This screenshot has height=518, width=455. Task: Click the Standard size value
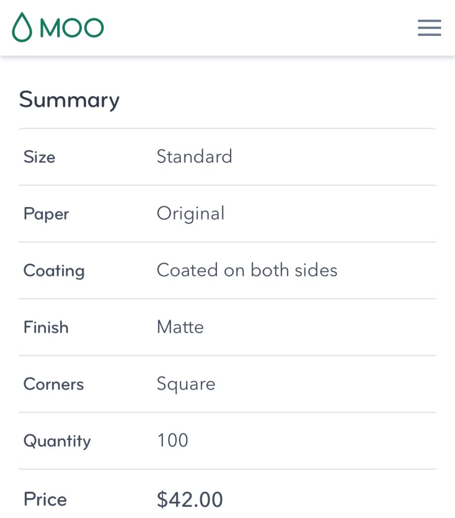point(194,157)
